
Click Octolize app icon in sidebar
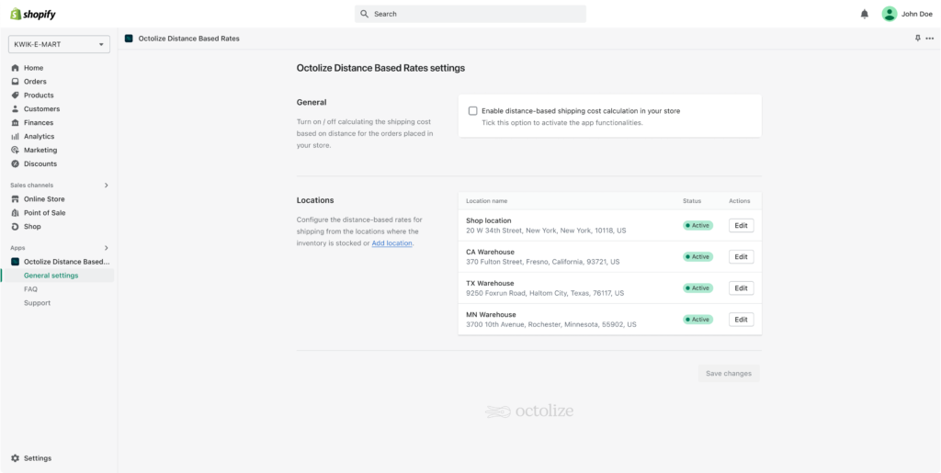(x=16, y=262)
